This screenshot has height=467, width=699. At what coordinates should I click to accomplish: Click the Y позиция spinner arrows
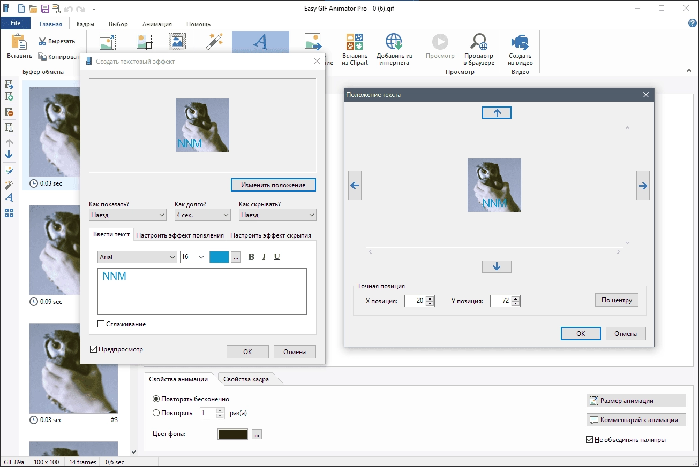(516, 301)
